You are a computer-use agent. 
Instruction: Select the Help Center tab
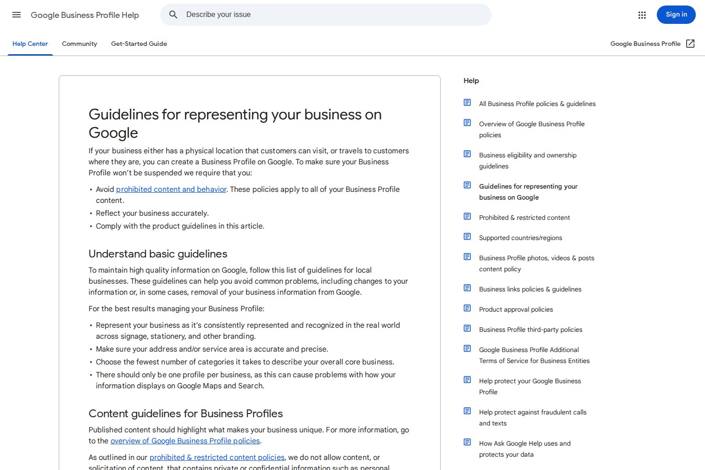tap(30, 44)
